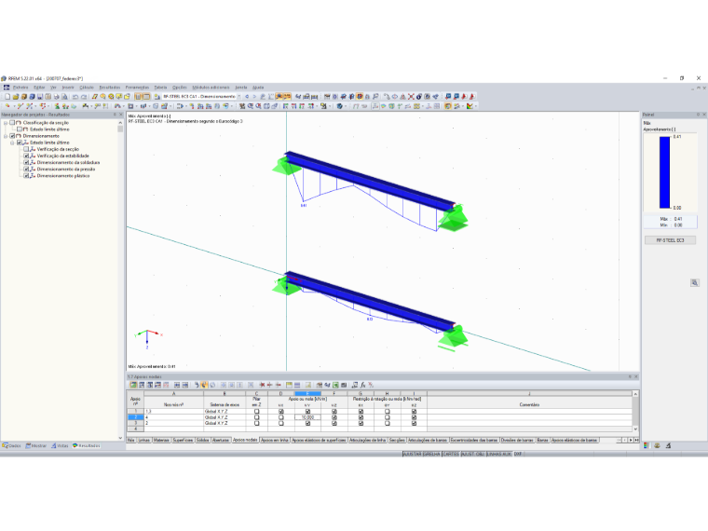This screenshot has width=708, height=531.
Task: Click the blue color scale bar in Painel
Action: [664, 172]
